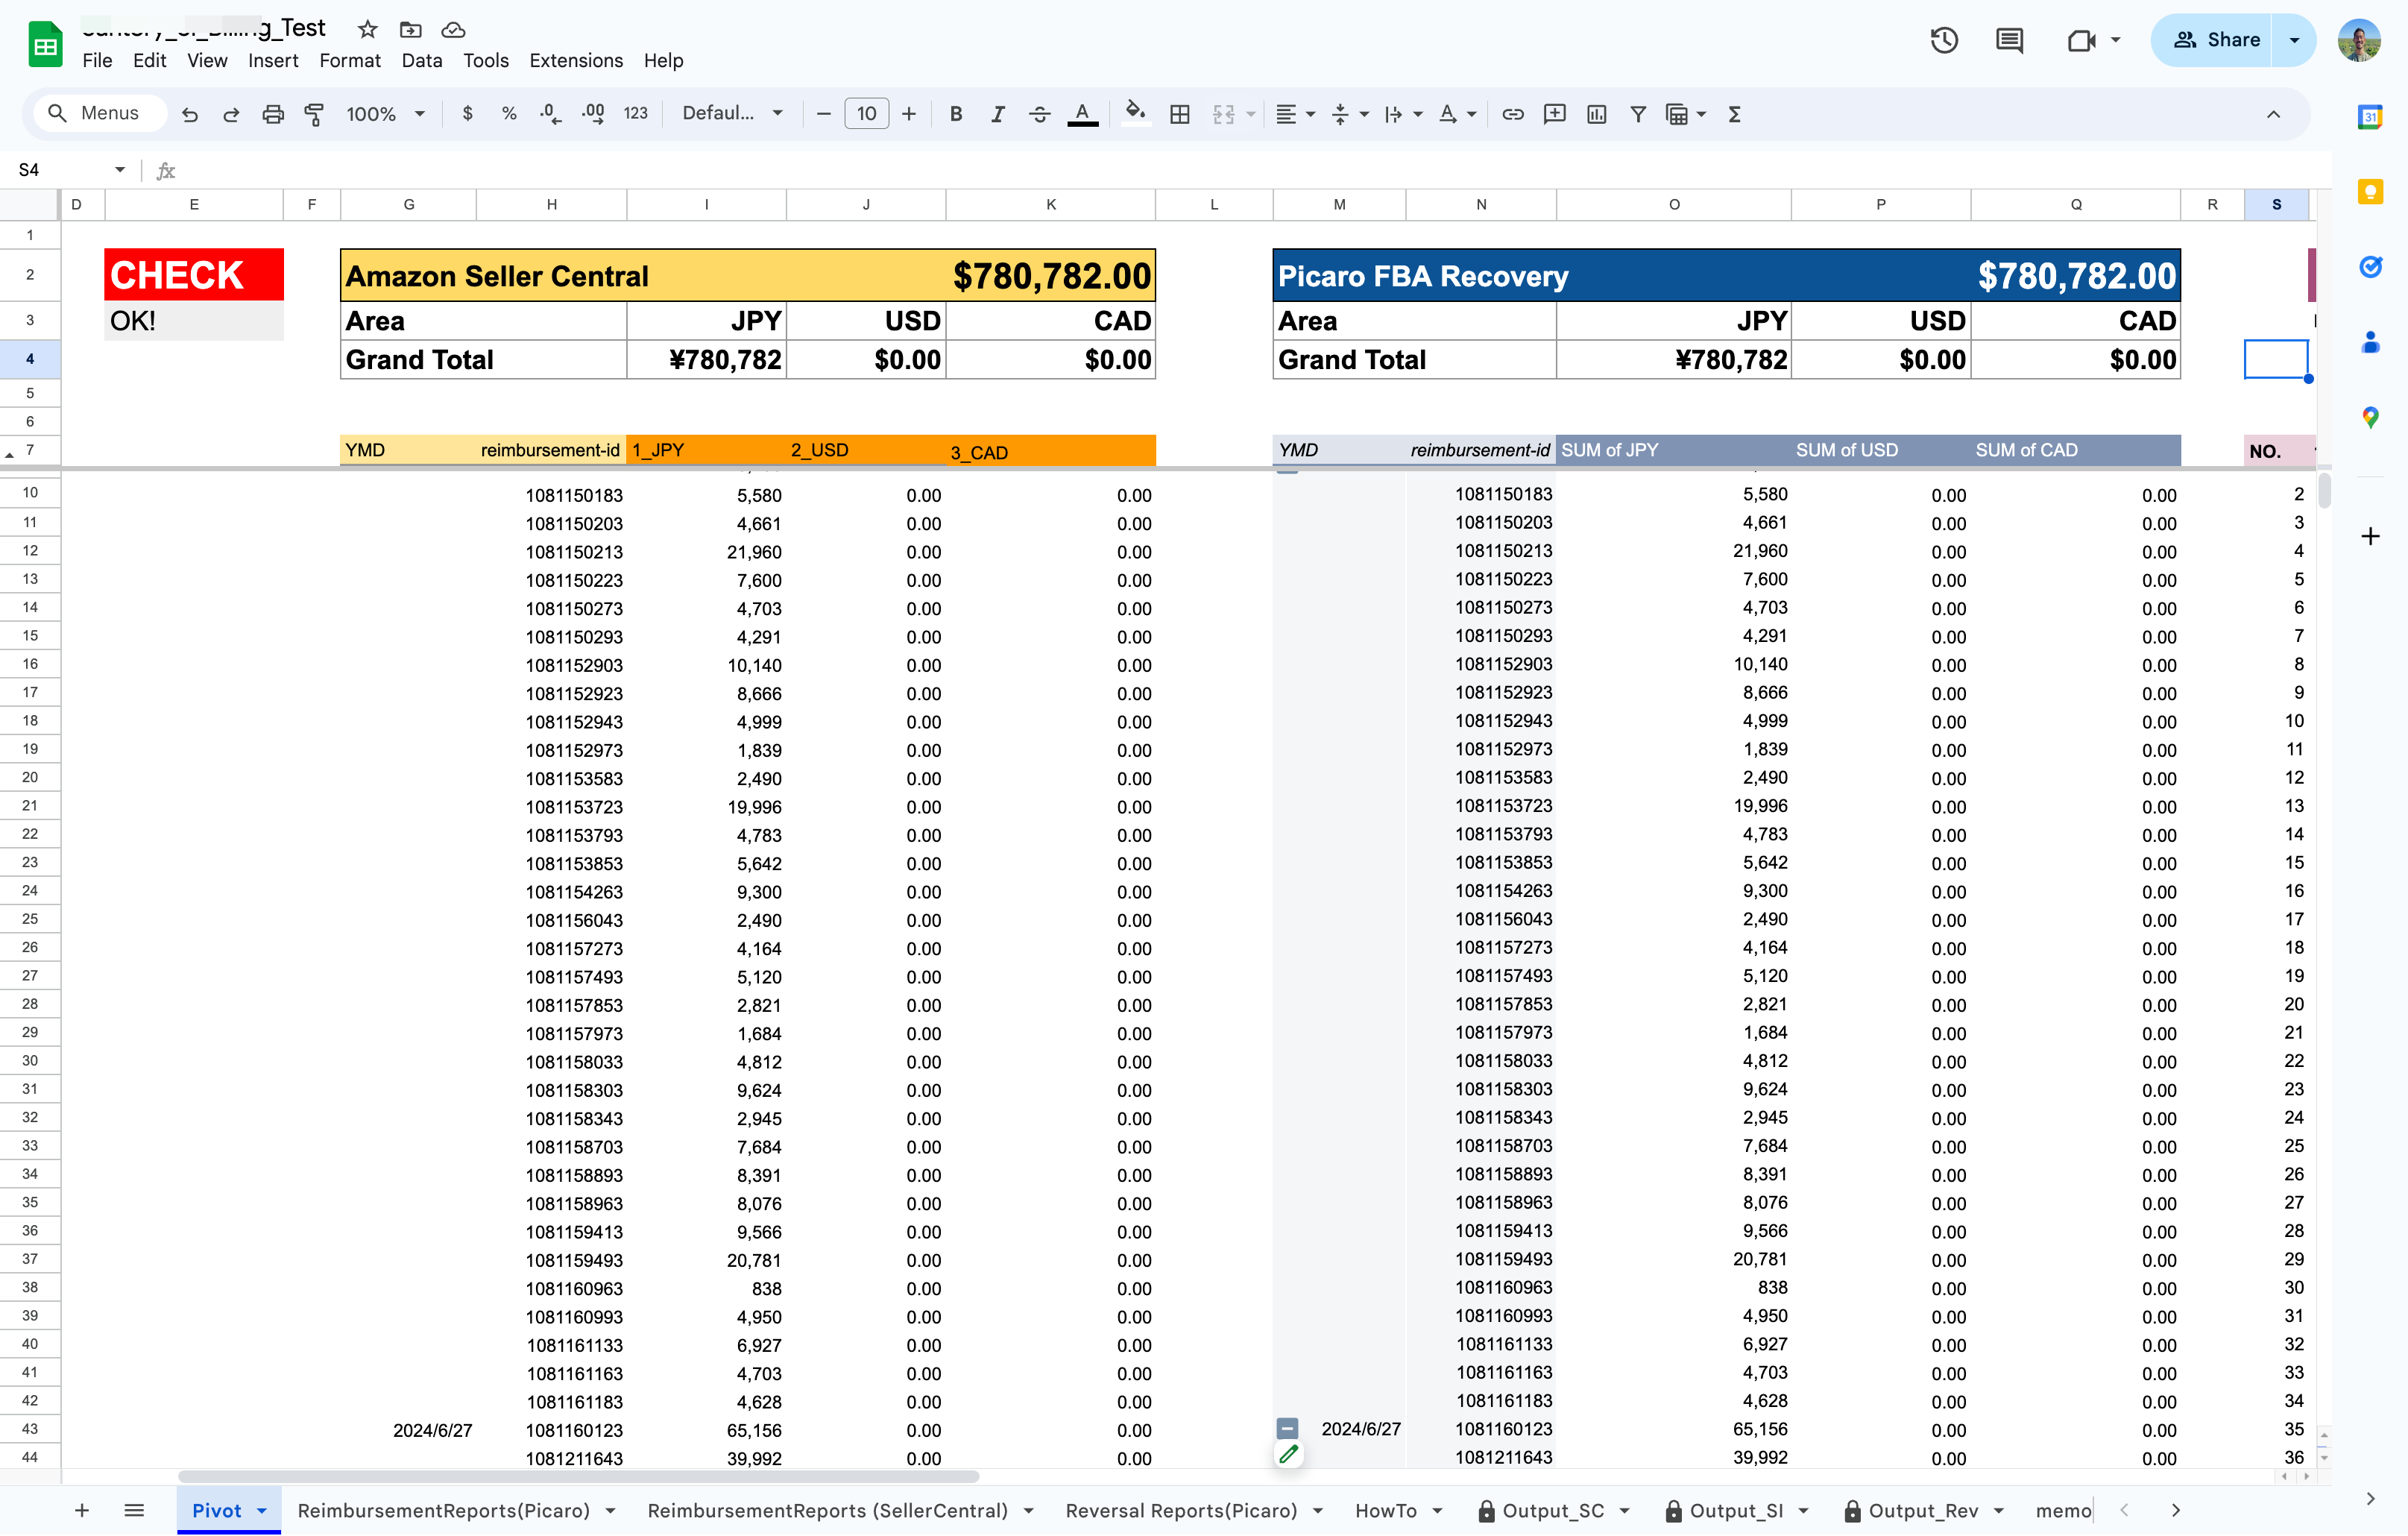Click the Print icon
This screenshot has width=2408, height=1536.
[273, 114]
